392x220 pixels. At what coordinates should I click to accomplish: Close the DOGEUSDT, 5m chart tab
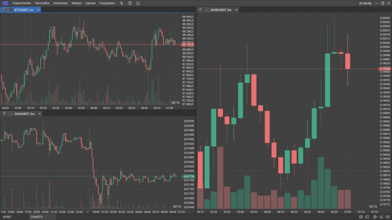(236, 10)
